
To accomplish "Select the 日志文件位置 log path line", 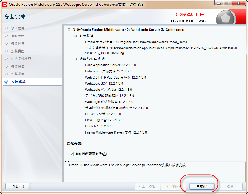I will (x=161, y=50).
